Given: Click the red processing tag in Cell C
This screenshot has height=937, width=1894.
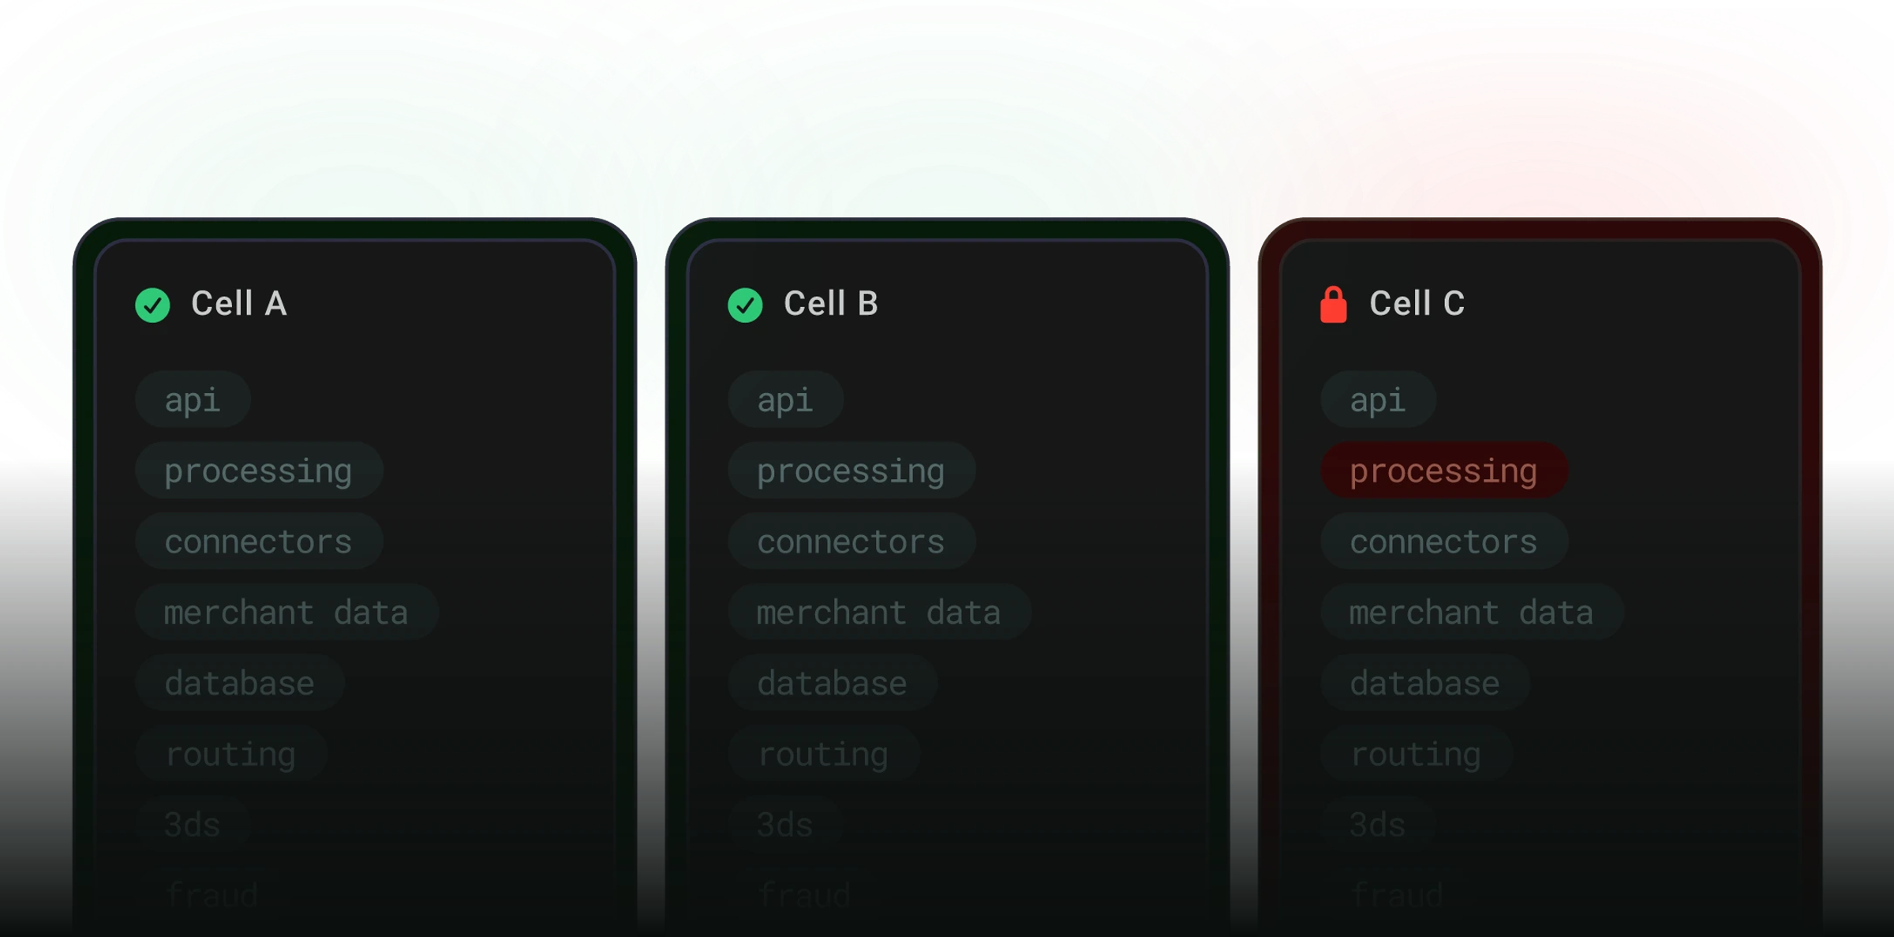Looking at the screenshot, I should [x=1444, y=470].
